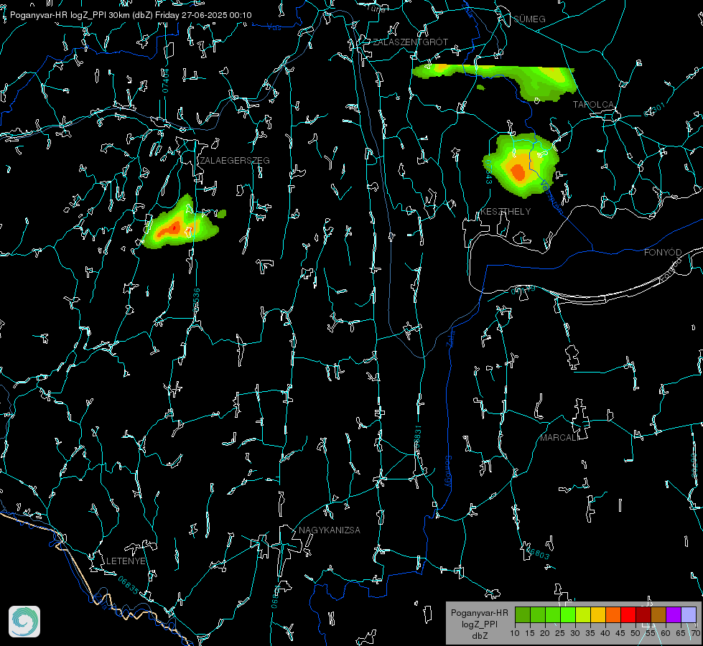The image size is (703, 646).
Task: Click the radar echo cell southwest of Zalaegerszeg
Action: click(181, 223)
